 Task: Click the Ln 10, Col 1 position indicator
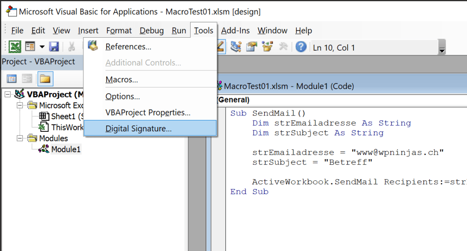pos(334,48)
